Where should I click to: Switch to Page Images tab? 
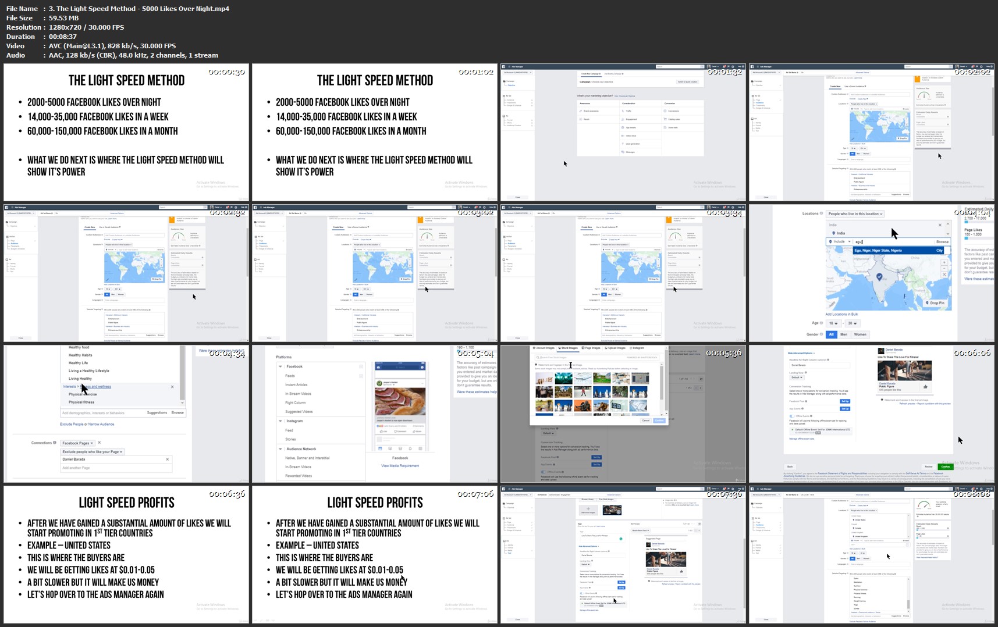click(591, 348)
